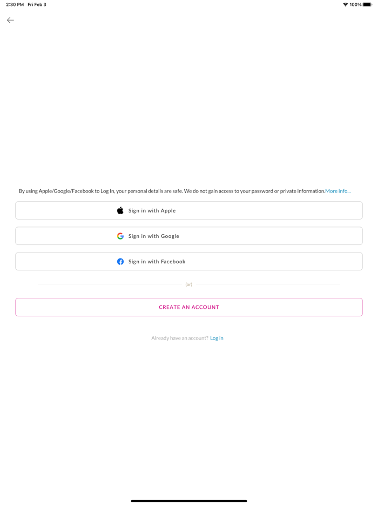Tap the Fri Feb 3 date
This screenshot has height=505, width=378.
[37, 4]
